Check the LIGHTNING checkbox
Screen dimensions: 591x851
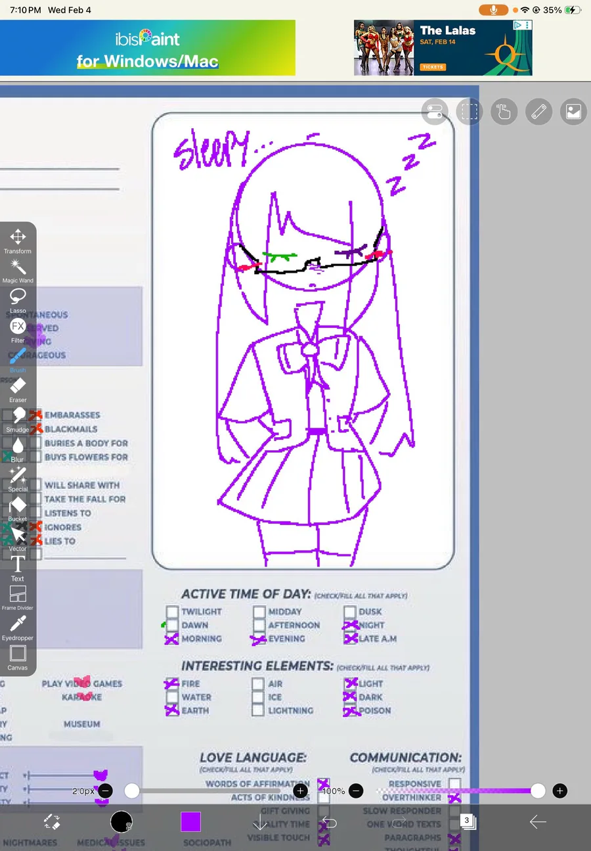pos(258,710)
